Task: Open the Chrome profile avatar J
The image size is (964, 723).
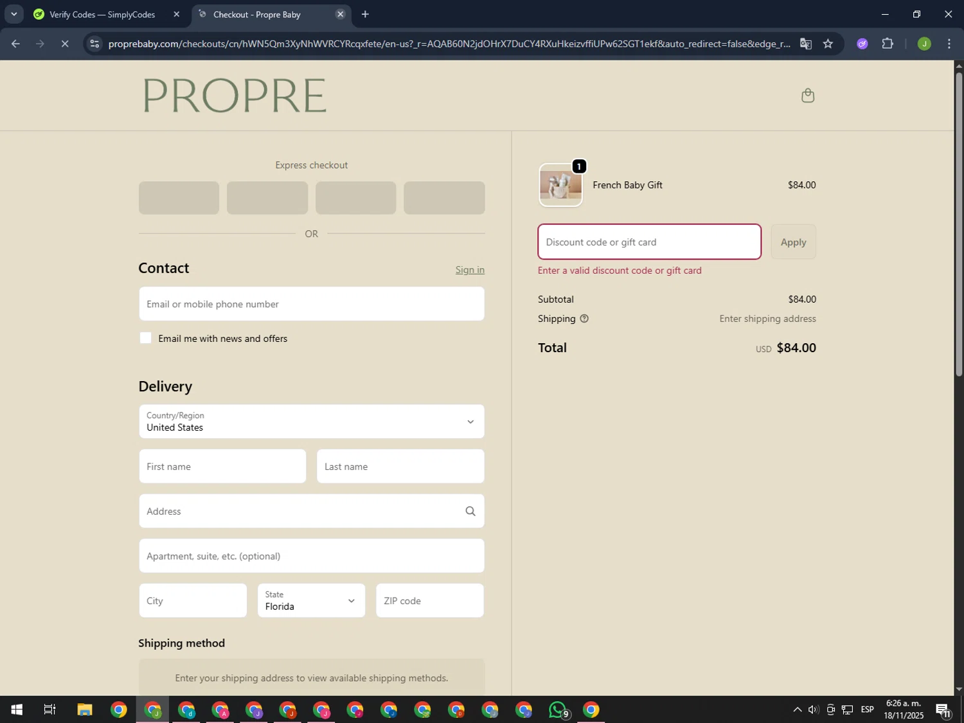Action: [924, 44]
